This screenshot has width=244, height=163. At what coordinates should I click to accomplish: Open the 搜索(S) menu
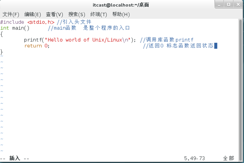[x=77, y=14]
